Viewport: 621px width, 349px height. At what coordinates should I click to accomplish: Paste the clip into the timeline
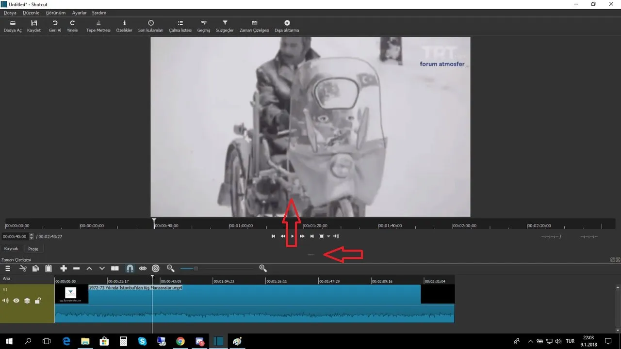[x=49, y=269]
